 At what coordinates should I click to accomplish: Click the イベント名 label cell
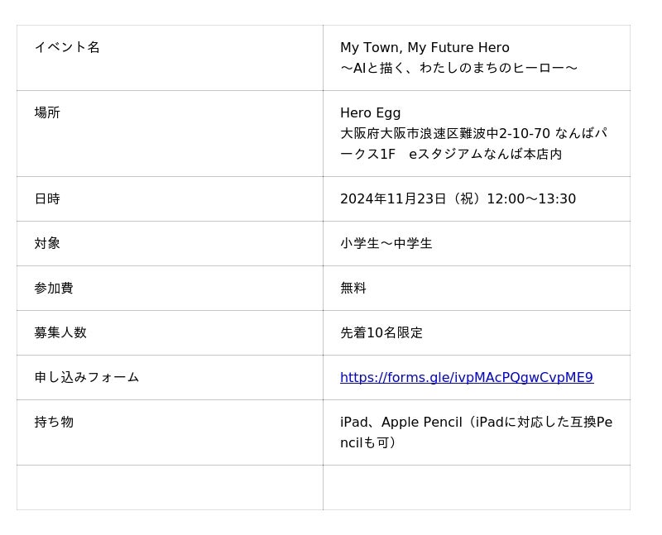click(x=67, y=47)
